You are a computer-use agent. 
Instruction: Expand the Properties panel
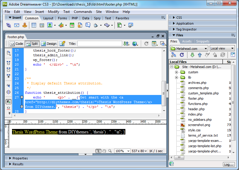click(x=10, y=158)
